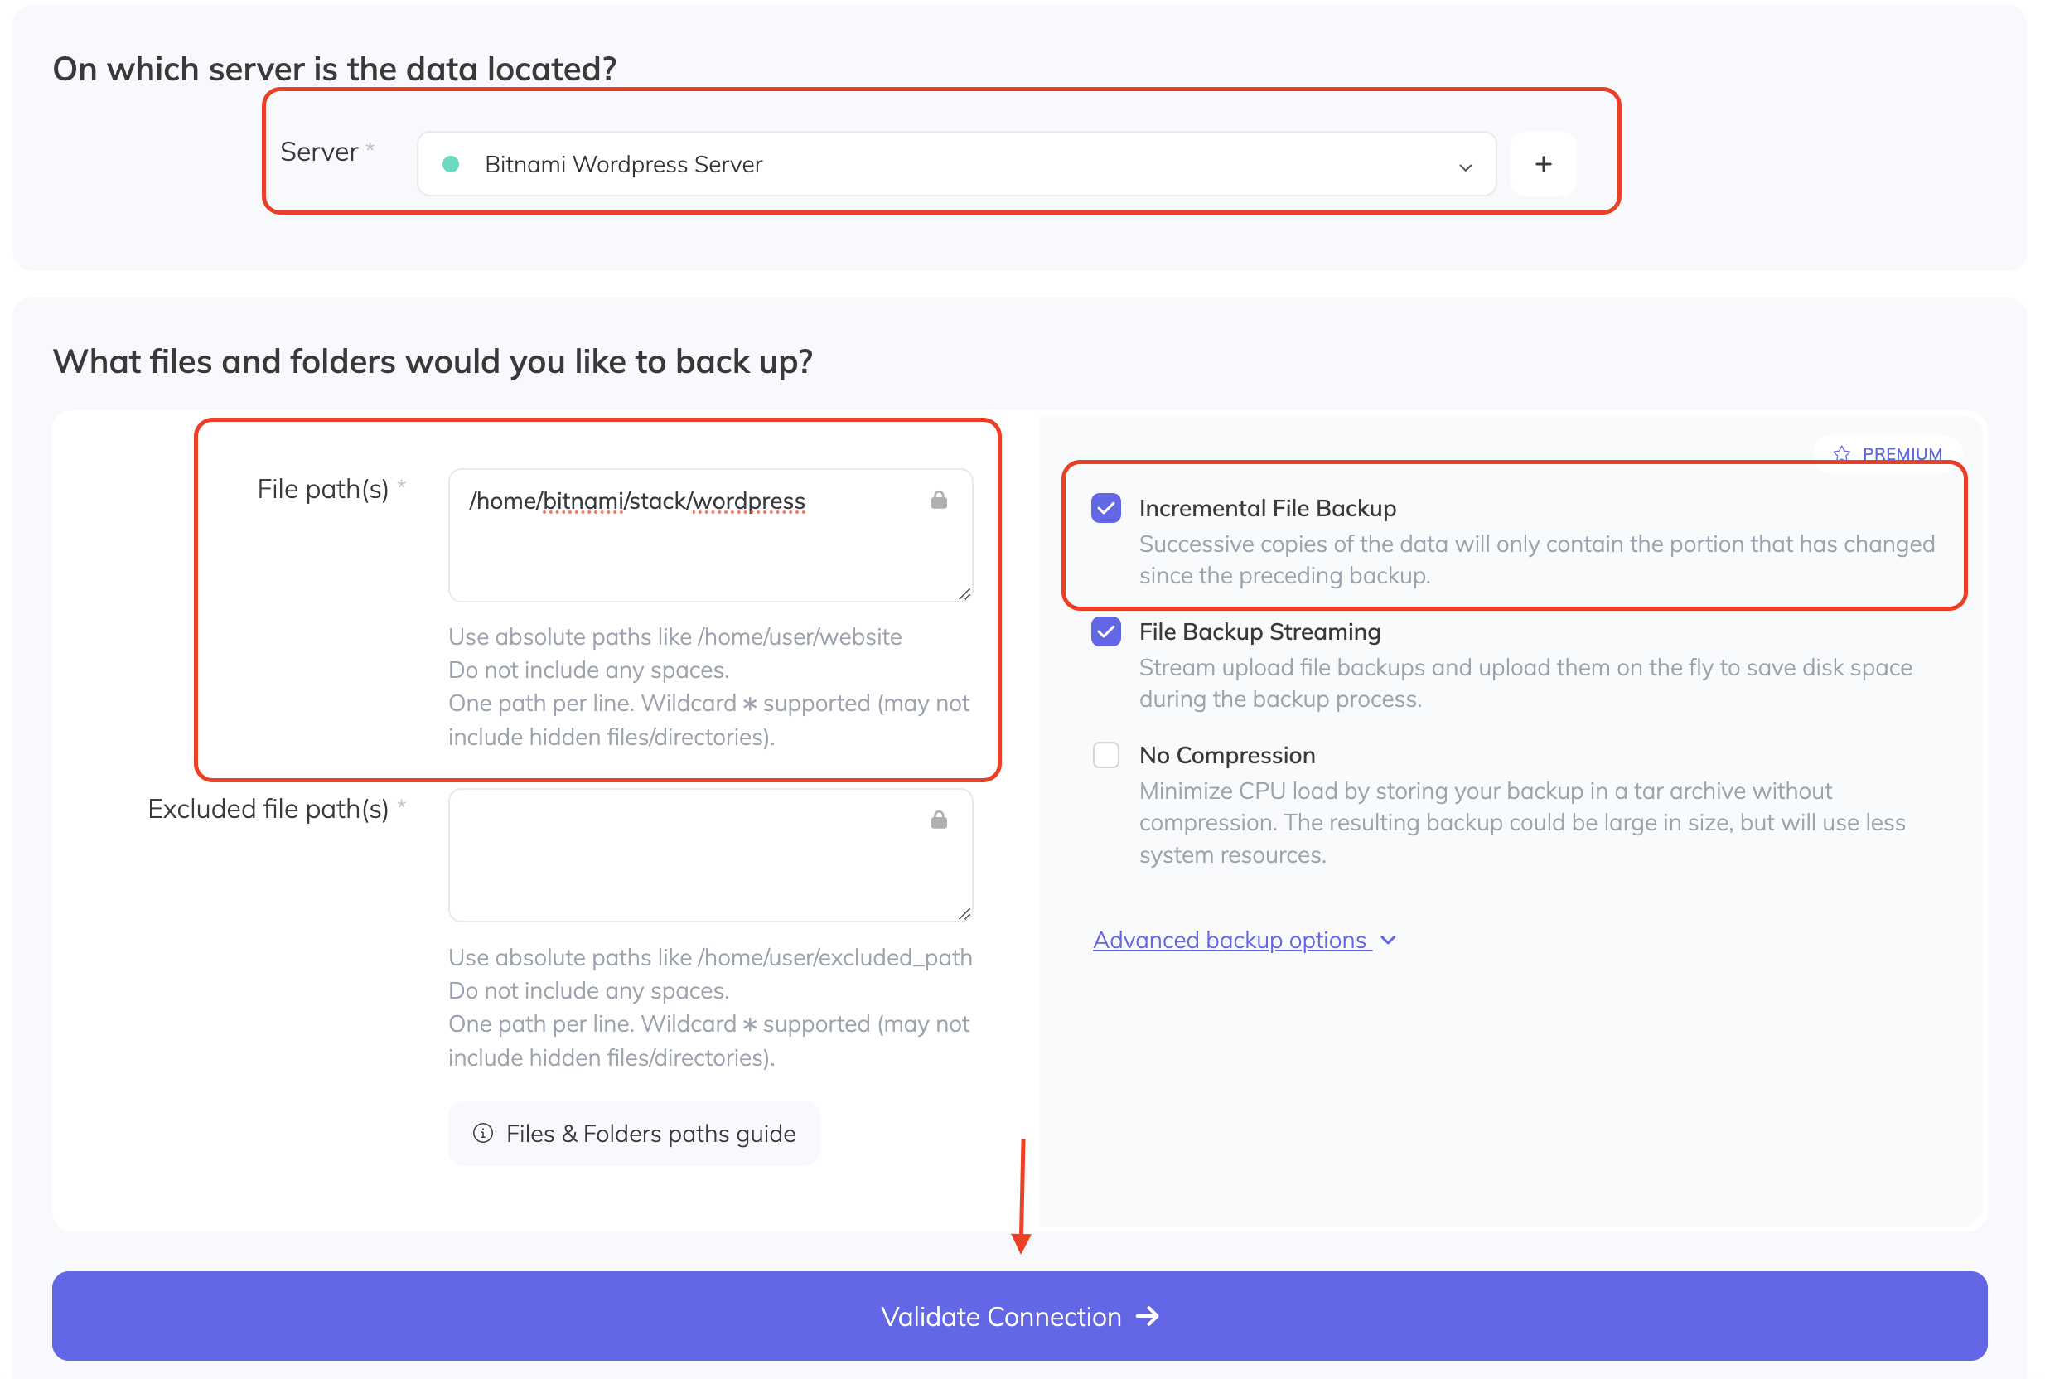Click the arrow icon inside Validate Connection button
Viewport: 2045px width, 1379px height.
[1148, 1316]
